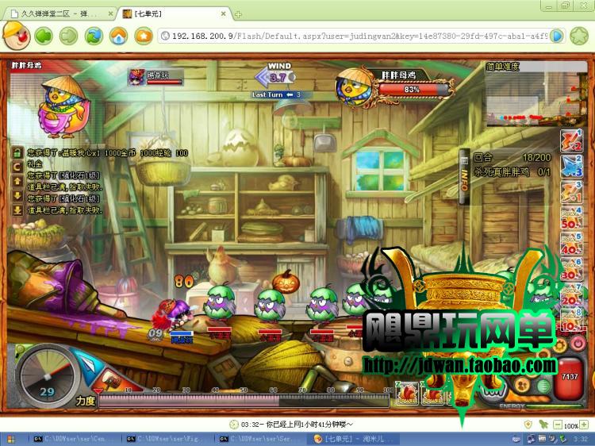Select the power 30% item in slot 6

571,270
